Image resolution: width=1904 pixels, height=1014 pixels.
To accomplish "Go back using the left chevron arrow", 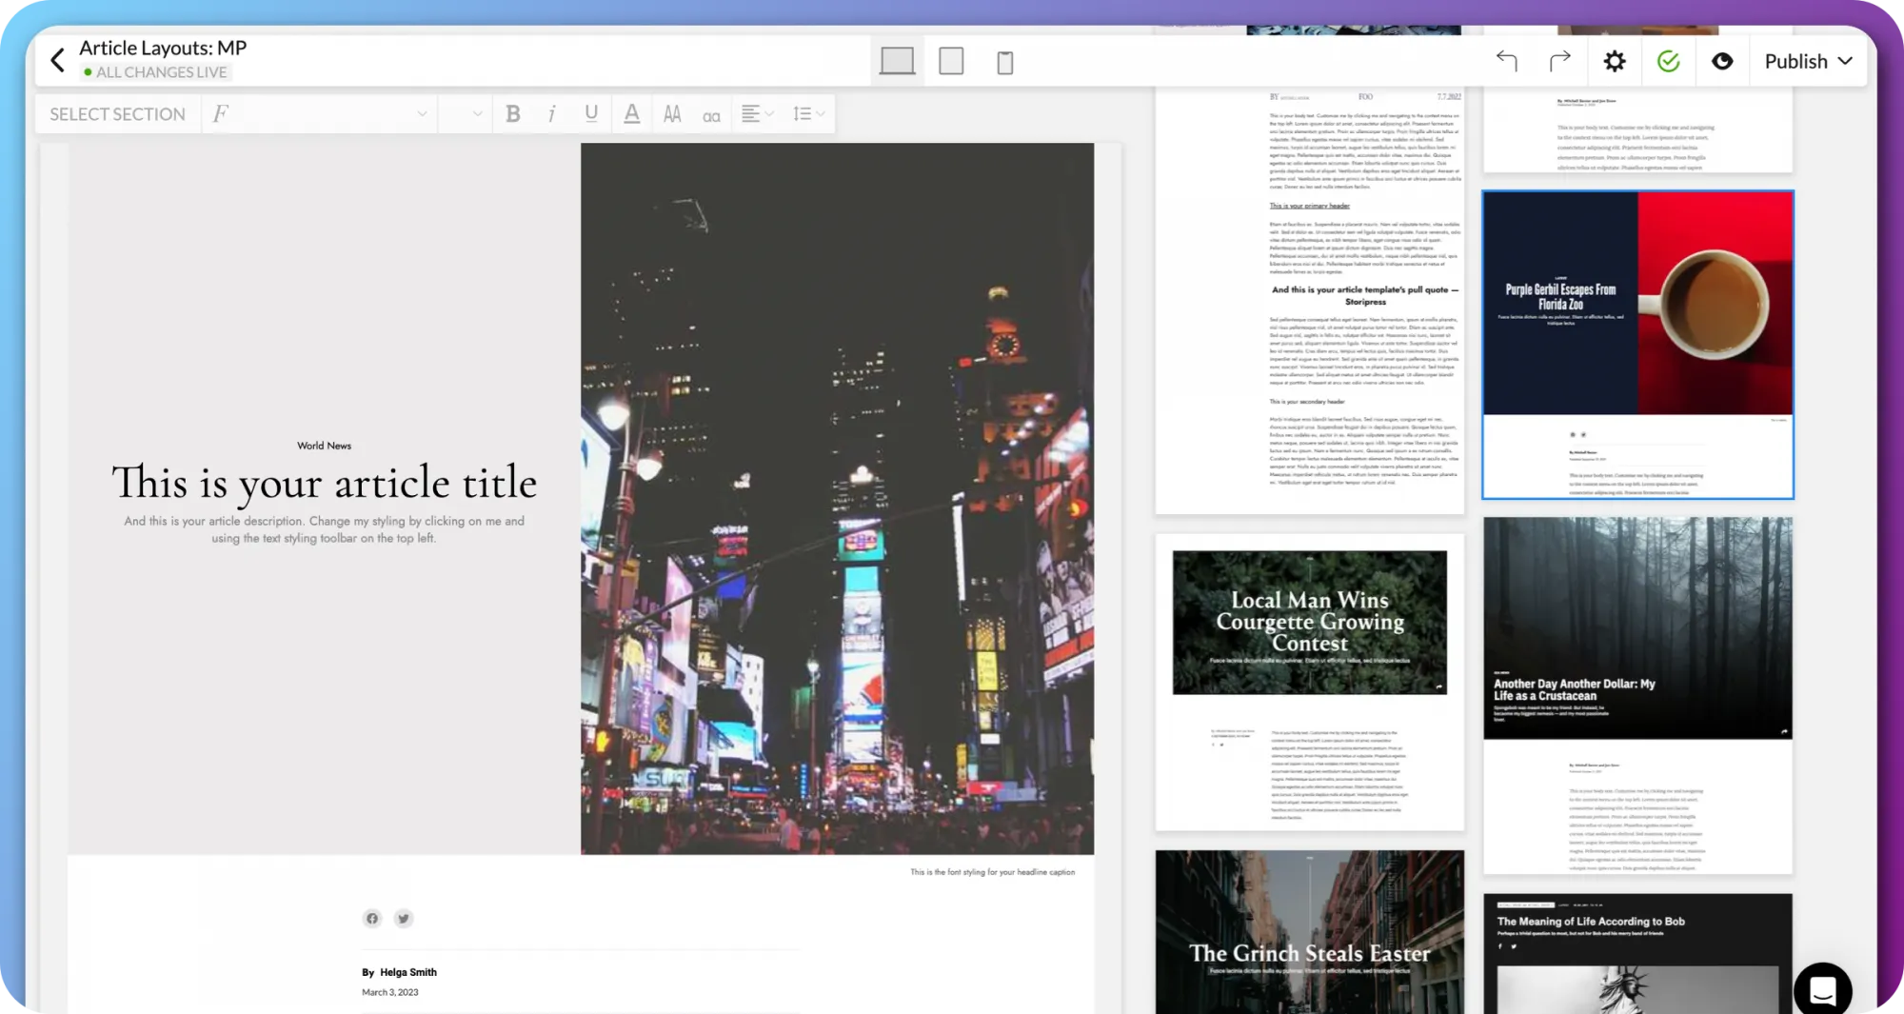I will 57,61.
